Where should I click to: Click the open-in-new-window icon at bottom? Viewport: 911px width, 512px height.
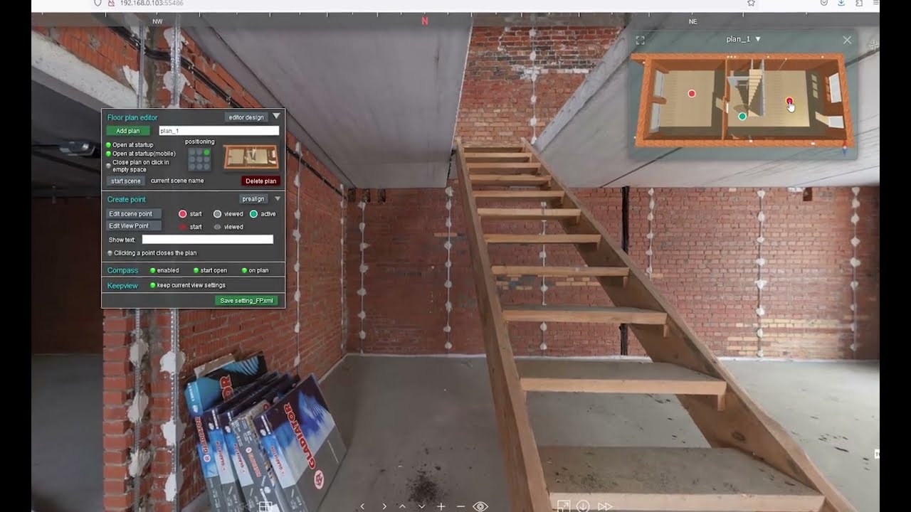(x=564, y=506)
